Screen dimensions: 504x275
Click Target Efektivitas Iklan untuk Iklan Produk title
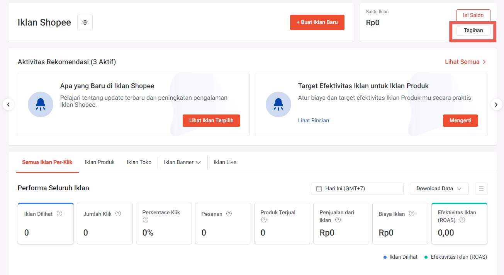363,86
